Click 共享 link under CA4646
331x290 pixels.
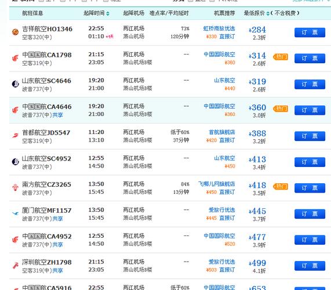pyautogui.click(x=57, y=115)
